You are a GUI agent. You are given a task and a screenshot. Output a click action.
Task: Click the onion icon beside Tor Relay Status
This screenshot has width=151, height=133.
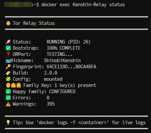[8, 23]
